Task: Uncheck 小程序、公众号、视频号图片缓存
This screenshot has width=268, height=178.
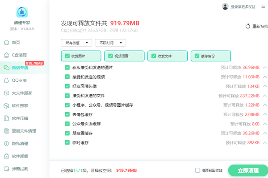Action: click(67, 105)
